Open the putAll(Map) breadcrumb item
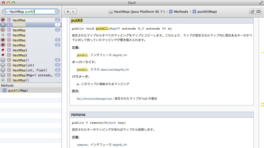 click(x=207, y=12)
